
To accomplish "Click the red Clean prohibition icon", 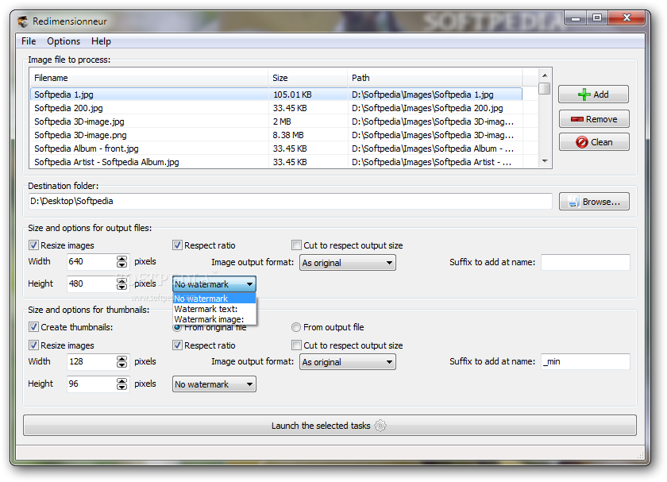I will [581, 142].
